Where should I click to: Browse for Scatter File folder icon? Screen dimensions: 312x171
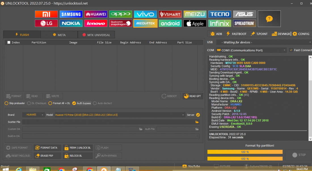pyautogui.click(x=197, y=122)
